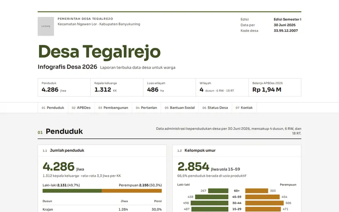This screenshot has height=212, width=339.
Task: Open the 05 Bantuan Sosial tab
Action: pyautogui.click(x=180, y=108)
